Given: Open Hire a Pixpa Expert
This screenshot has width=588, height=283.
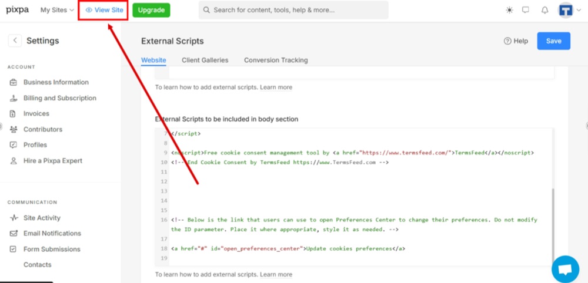Looking at the screenshot, I should pyautogui.click(x=52, y=161).
